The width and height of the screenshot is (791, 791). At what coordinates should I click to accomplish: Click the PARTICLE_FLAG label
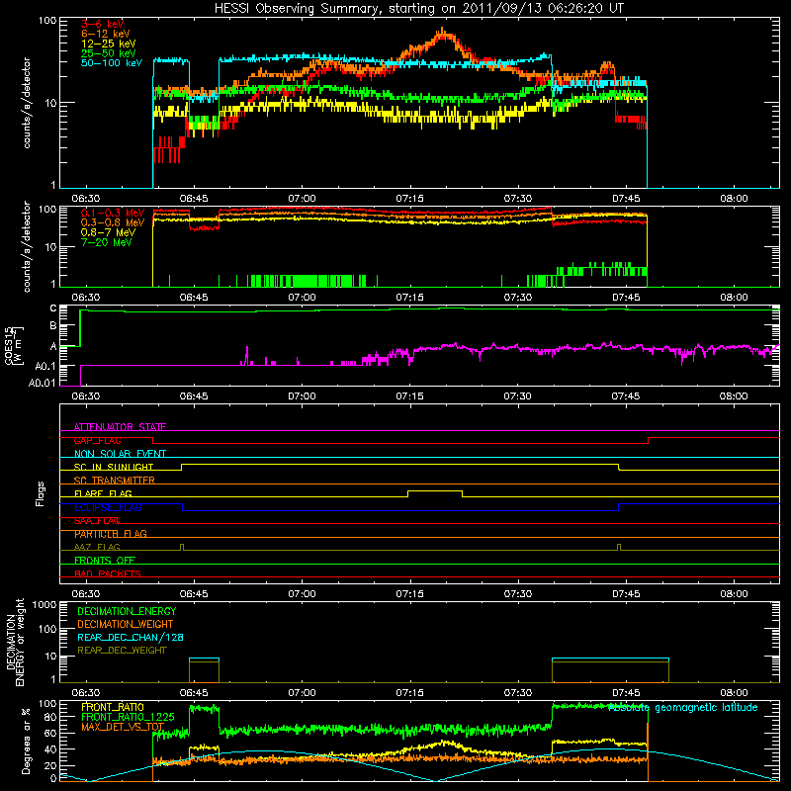pyautogui.click(x=111, y=533)
